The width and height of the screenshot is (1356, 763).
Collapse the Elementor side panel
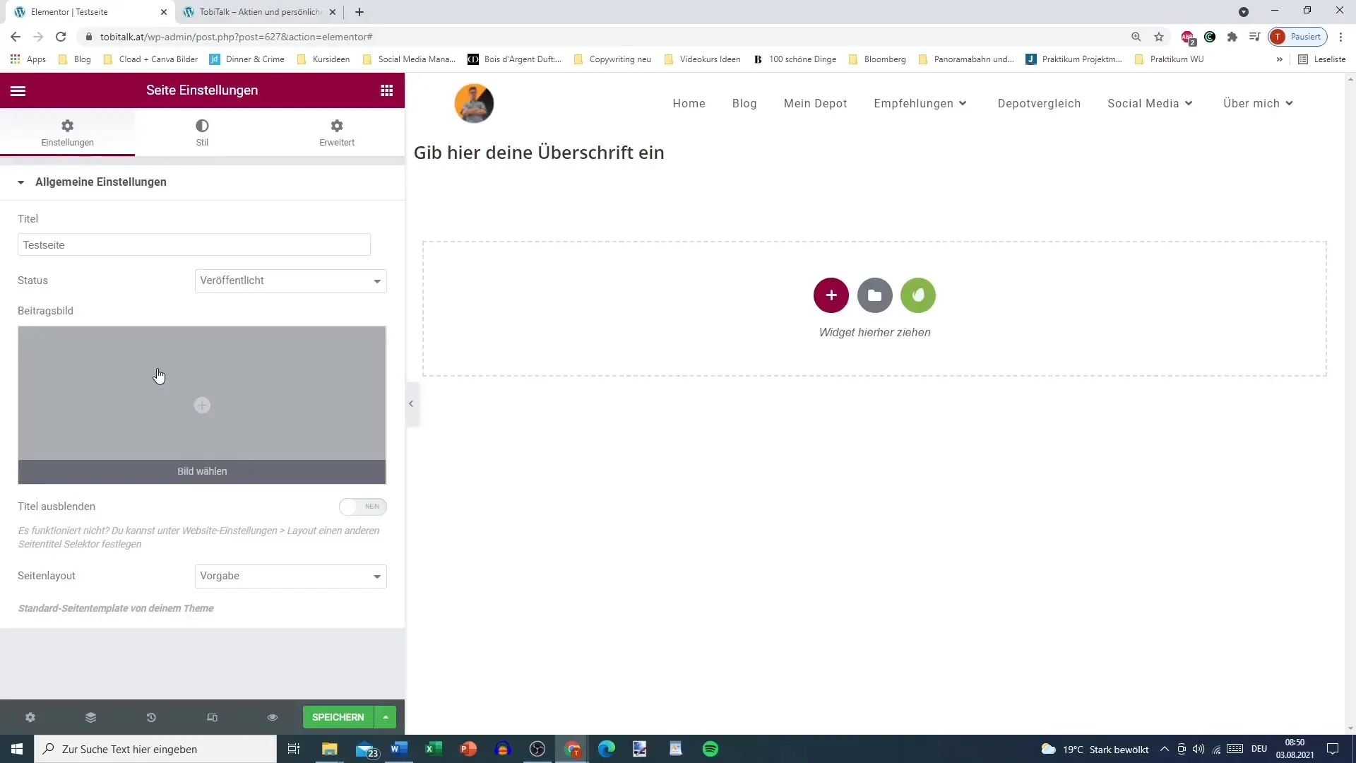411,404
